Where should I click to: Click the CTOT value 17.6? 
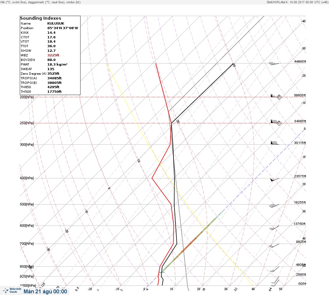click(51, 37)
